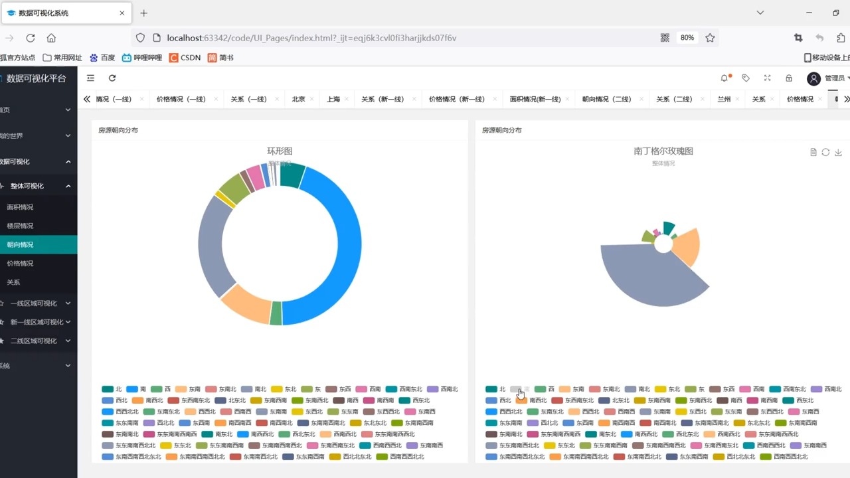Open the notification bell
850x478 pixels.
724,78
